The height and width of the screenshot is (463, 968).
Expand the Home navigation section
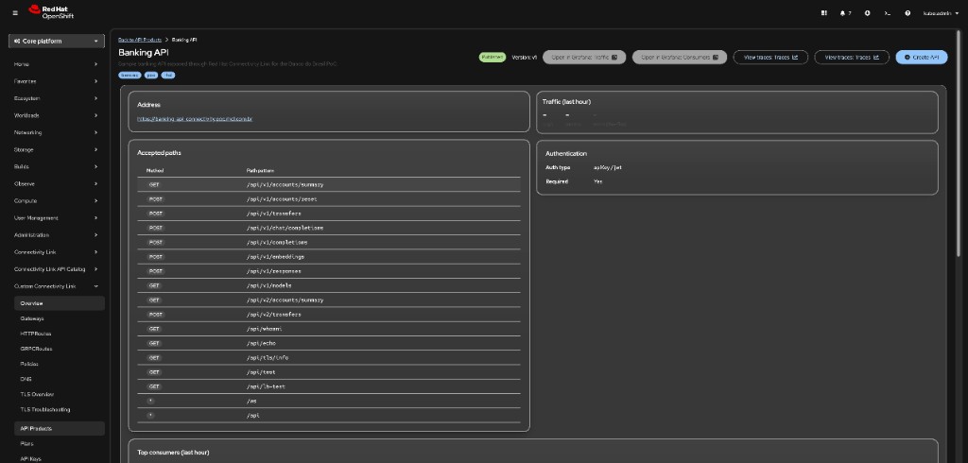tap(56, 64)
